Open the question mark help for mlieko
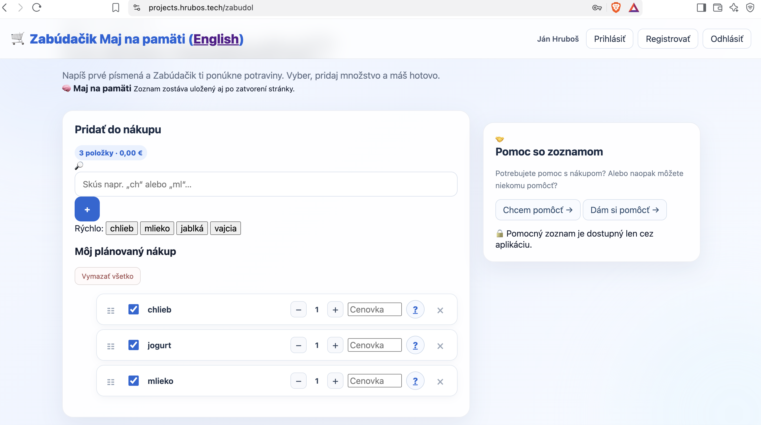 coord(415,381)
